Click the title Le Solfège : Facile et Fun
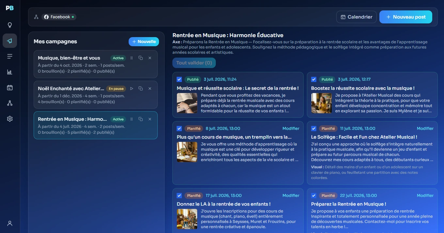 click(x=364, y=137)
